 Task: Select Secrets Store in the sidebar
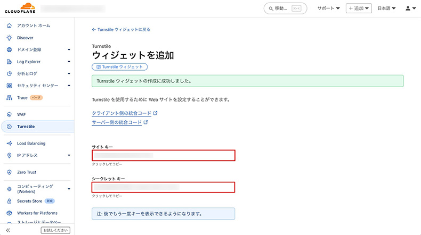[x=29, y=201]
